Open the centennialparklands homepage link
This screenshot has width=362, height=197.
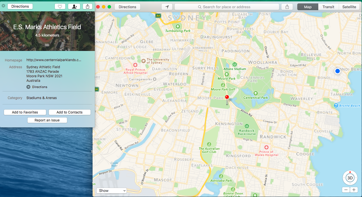54,60
